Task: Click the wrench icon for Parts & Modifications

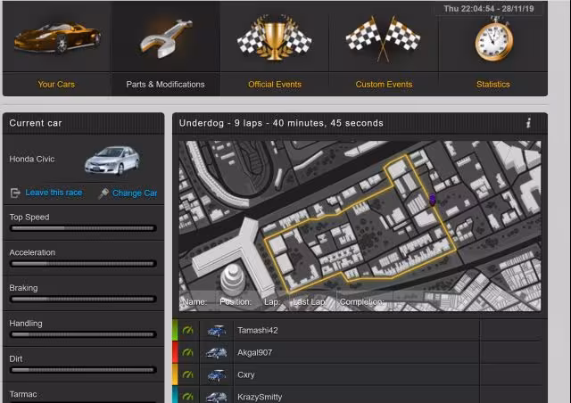Action: pyautogui.click(x=166, y=38)
